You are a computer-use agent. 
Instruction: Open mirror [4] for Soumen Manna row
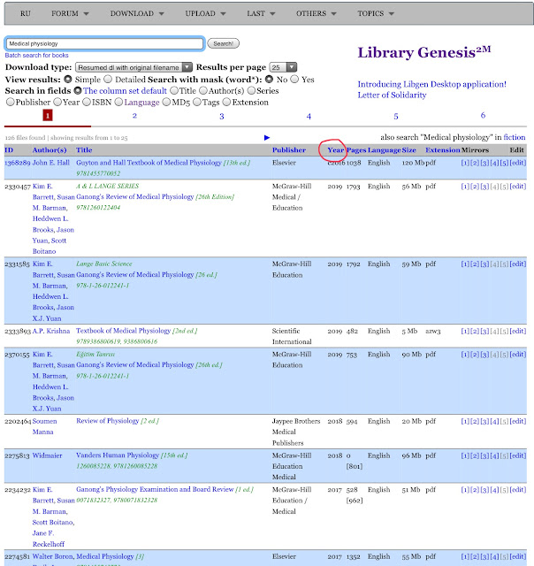click(494, 421)
